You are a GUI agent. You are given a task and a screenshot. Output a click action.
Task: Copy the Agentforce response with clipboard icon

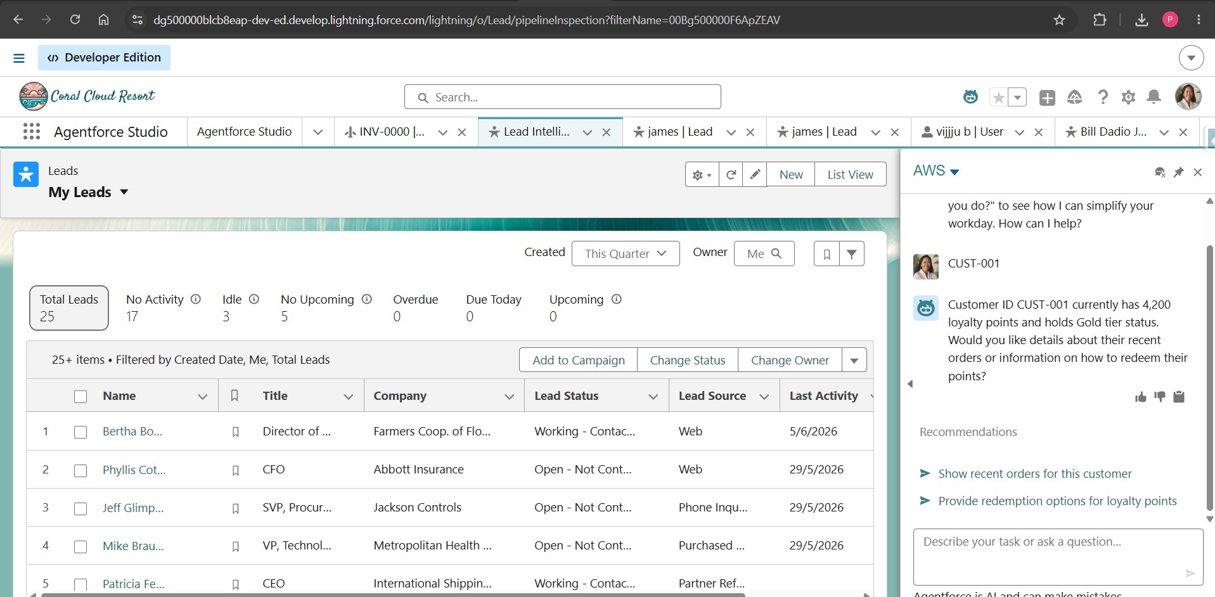pos(1179,397)
